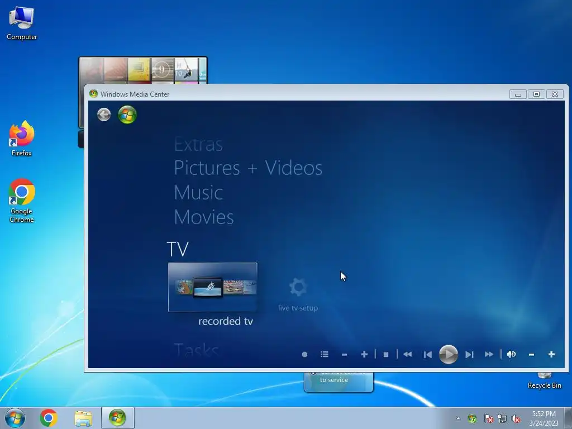Launch Chrome from the taskbar
Screen dimensions: 572x429
point(49,418)
